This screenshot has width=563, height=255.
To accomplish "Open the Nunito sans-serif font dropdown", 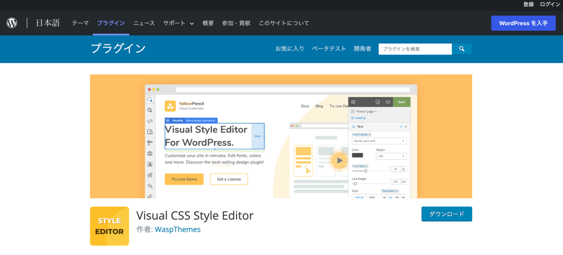I will 379,140.
